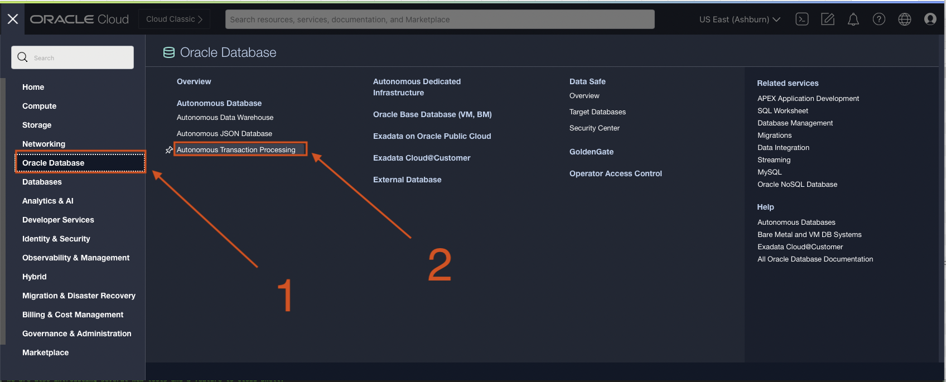Open notifications bell icon
This screenshot has width=946, height=382.
pyautogui.click(x=853, y=20)
